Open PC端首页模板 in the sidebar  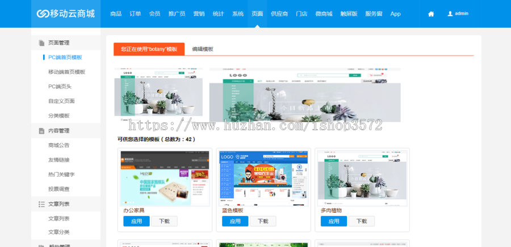(65, 58)
